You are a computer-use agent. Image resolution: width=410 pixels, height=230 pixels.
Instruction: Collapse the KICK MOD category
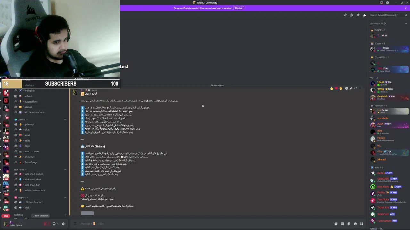coord(20,169)
